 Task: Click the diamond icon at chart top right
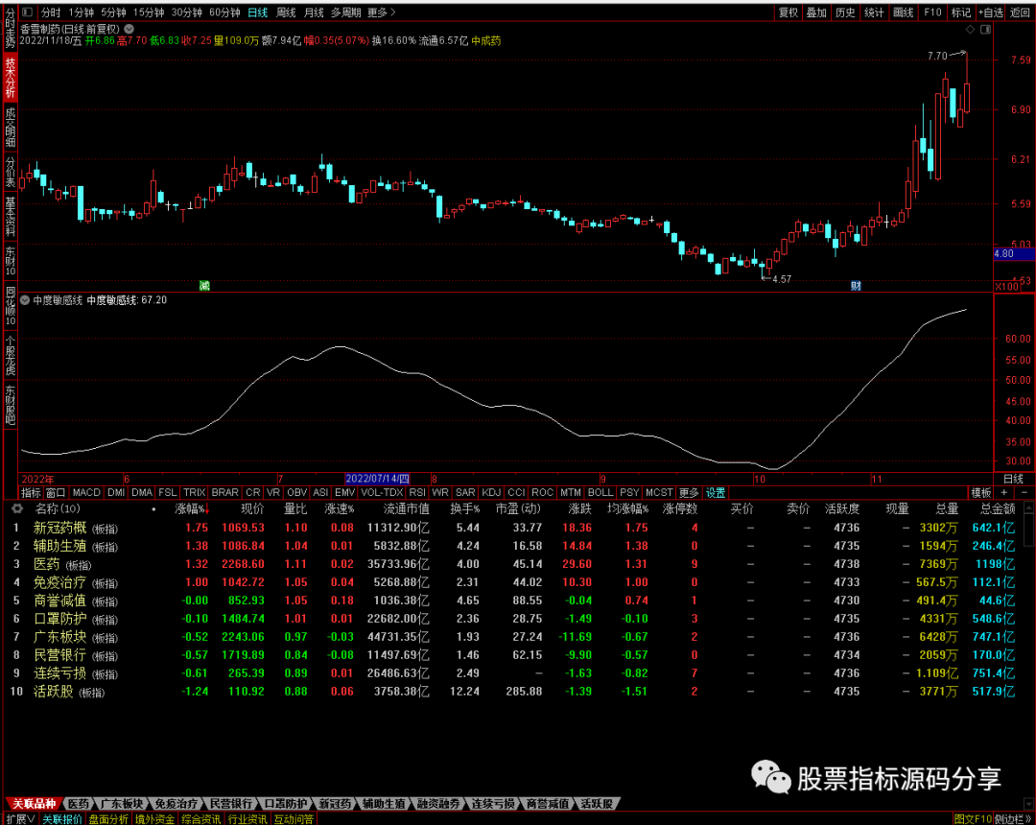[x=970, y=30]
